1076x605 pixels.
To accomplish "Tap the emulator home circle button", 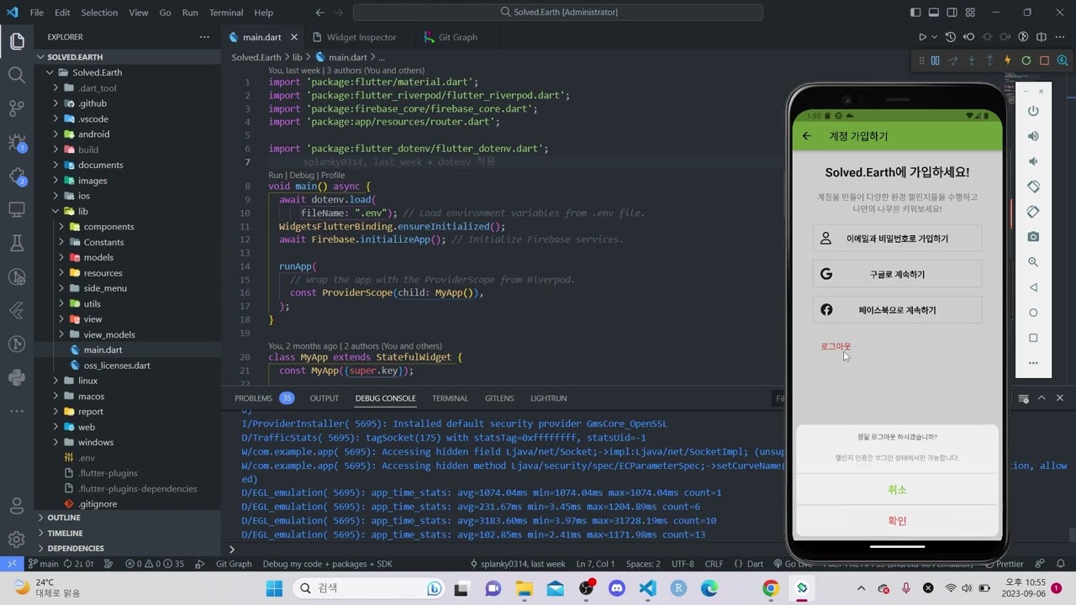I will pyautogui.click(x=1033, y=313).
